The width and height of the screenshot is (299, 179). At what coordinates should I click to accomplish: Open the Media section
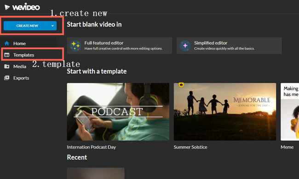point(20,66)
